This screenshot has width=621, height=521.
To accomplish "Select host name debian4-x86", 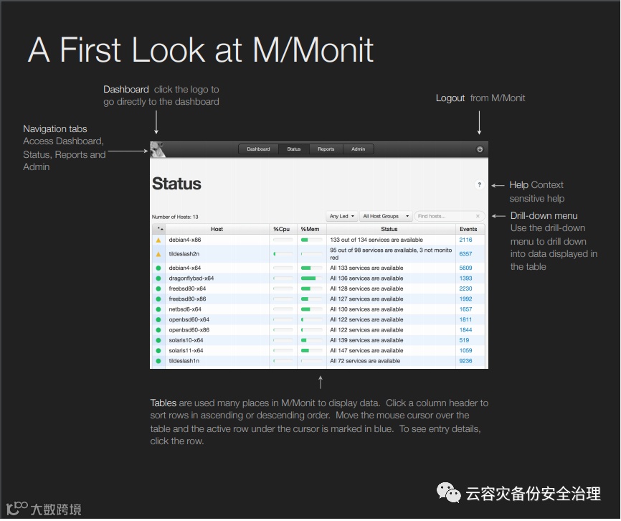I will click(185, 240).
